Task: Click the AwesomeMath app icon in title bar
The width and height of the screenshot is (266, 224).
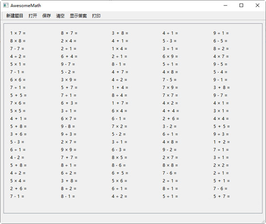Action: [5, 5]
